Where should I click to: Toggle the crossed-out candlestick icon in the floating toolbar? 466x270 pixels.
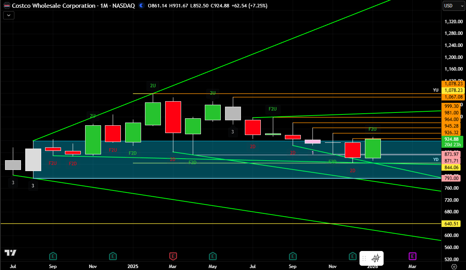(376, 258)
